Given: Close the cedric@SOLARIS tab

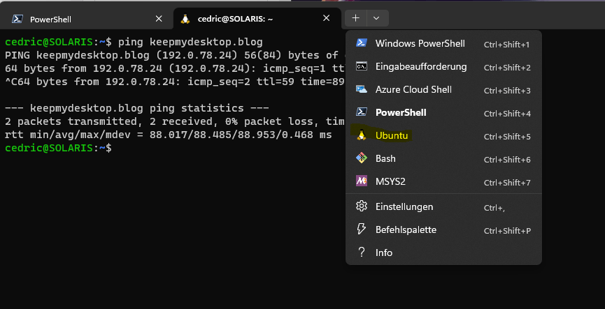Looking at the screenshot, I should (x=327, y=19).
